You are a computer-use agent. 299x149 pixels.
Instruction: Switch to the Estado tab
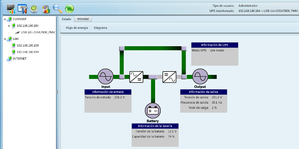(67, 19)
